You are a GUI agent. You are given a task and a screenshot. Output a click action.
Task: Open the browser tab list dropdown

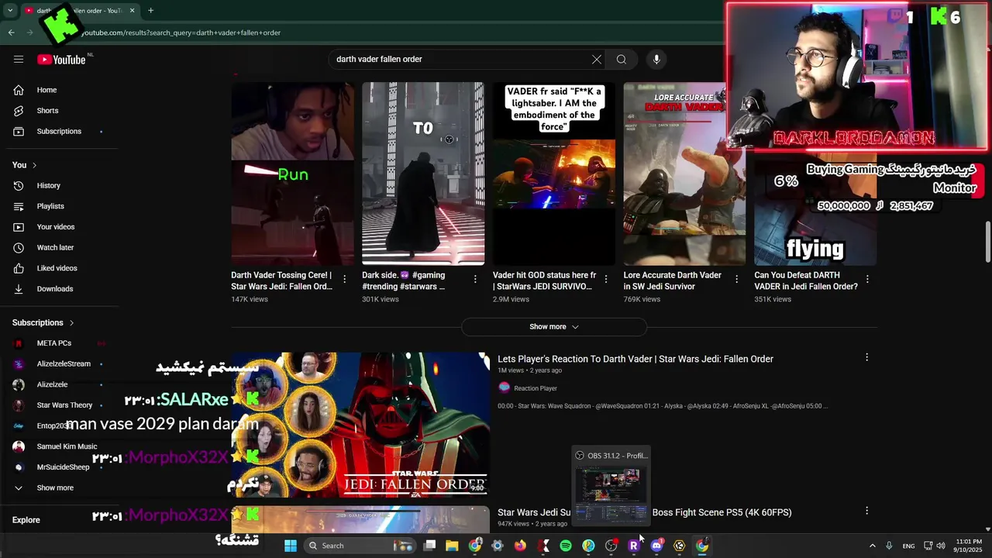point(10,11)
